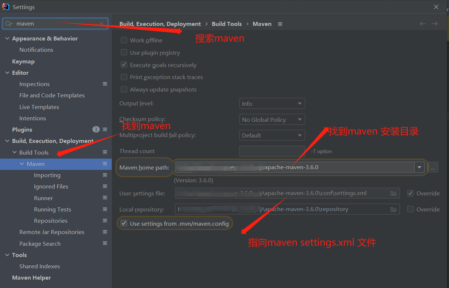Click project-level icon beside Maven breadcrumb
The width and height of the screenshot is (449, 288).
[280, 24]
